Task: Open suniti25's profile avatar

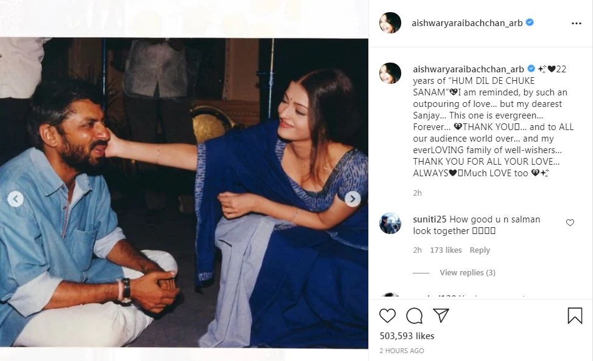Action: tap(390, 223)
